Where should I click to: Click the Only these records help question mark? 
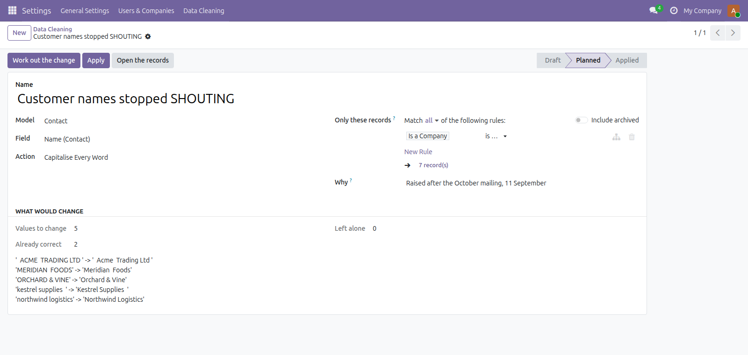pyautogui.click(x=394, y=118)
